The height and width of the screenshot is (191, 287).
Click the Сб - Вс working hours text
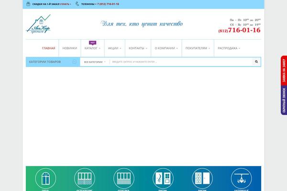pos(245,24)
